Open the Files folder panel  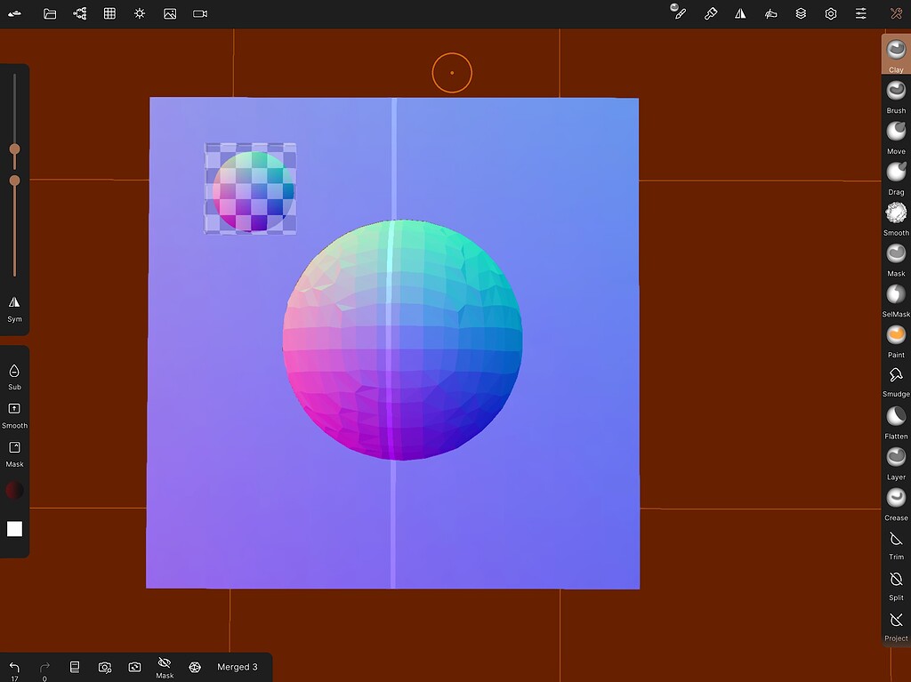50,13
